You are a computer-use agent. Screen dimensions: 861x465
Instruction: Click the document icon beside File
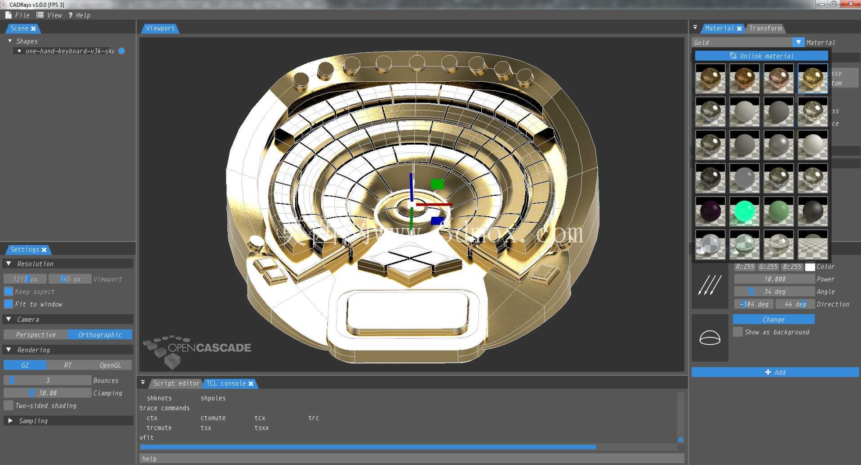8,15
